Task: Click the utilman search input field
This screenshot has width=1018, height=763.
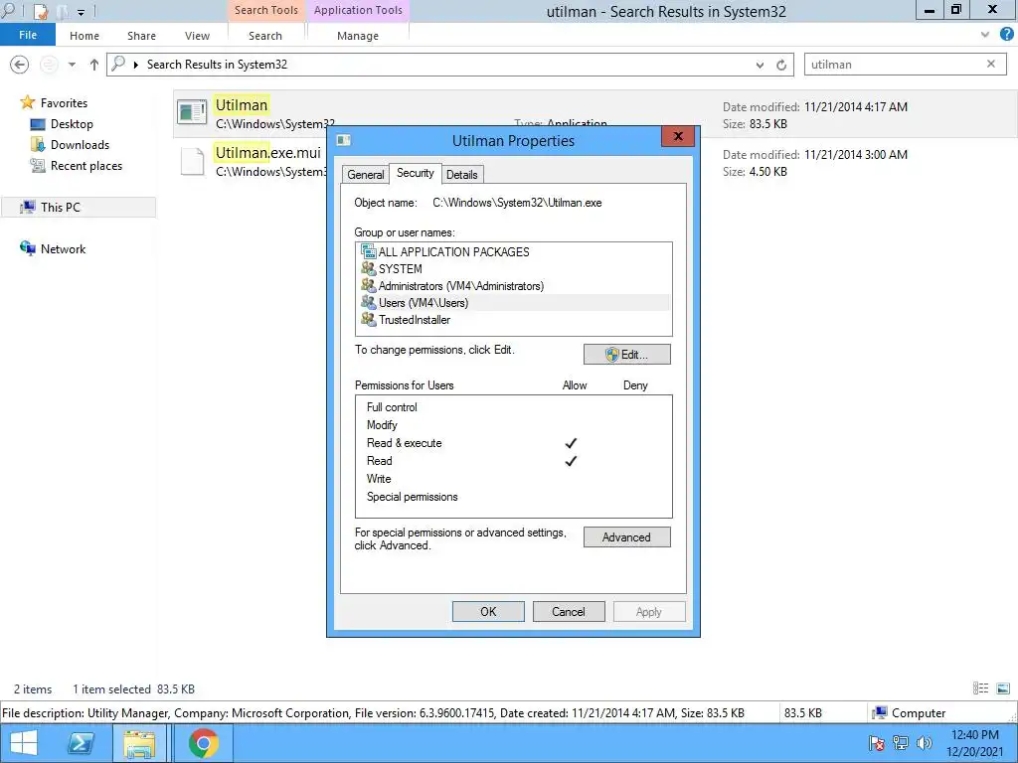Action: tap(894, 65)
